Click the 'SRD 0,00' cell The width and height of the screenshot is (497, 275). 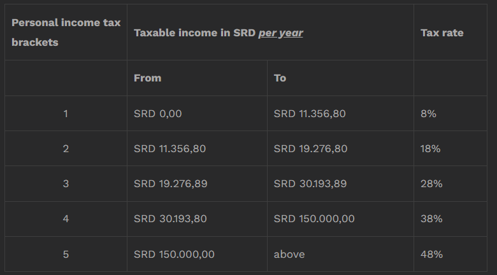click(197, 113)
